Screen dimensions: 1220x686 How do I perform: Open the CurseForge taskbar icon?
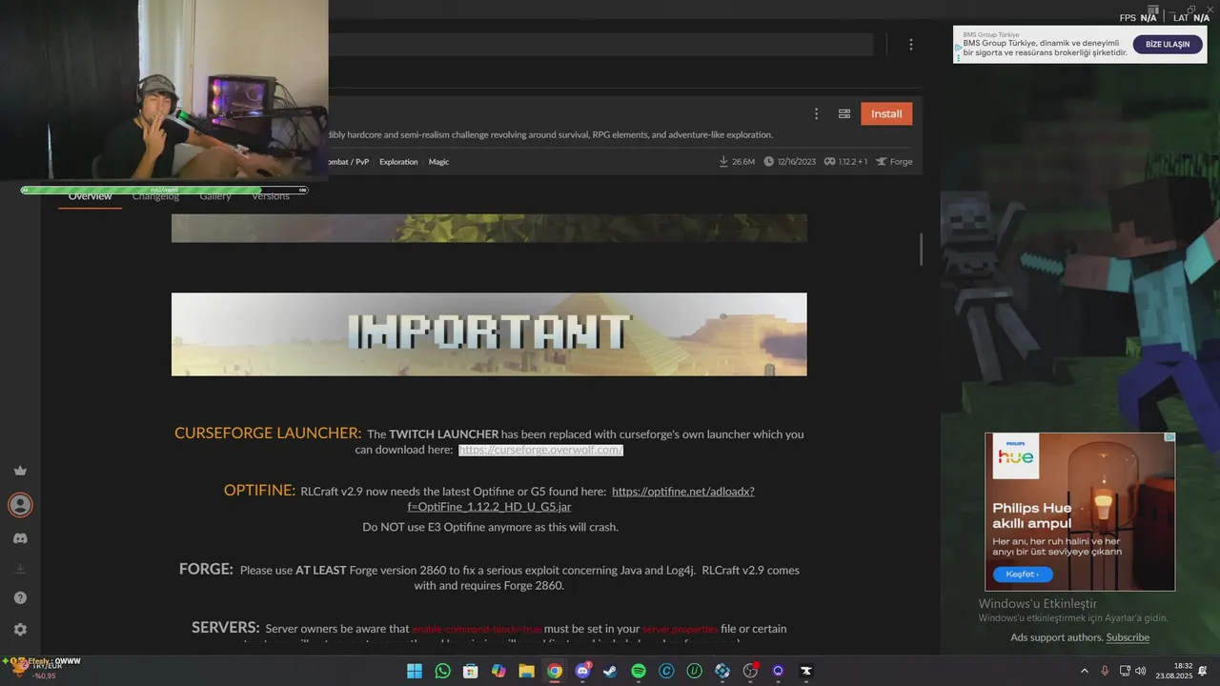pyautogui.click(x=806, y=672)
